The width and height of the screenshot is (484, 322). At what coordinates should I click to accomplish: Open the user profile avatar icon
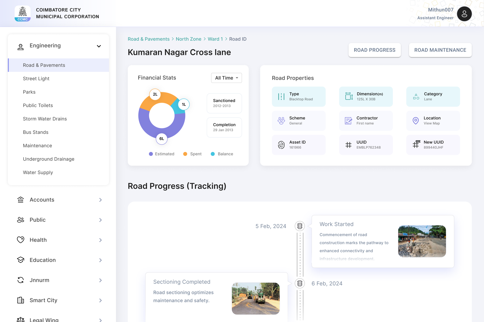click(x=464, y=14)
